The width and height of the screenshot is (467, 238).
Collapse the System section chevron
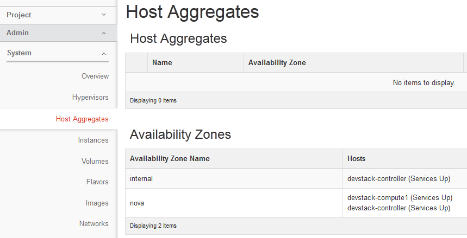tap(104, 53)
